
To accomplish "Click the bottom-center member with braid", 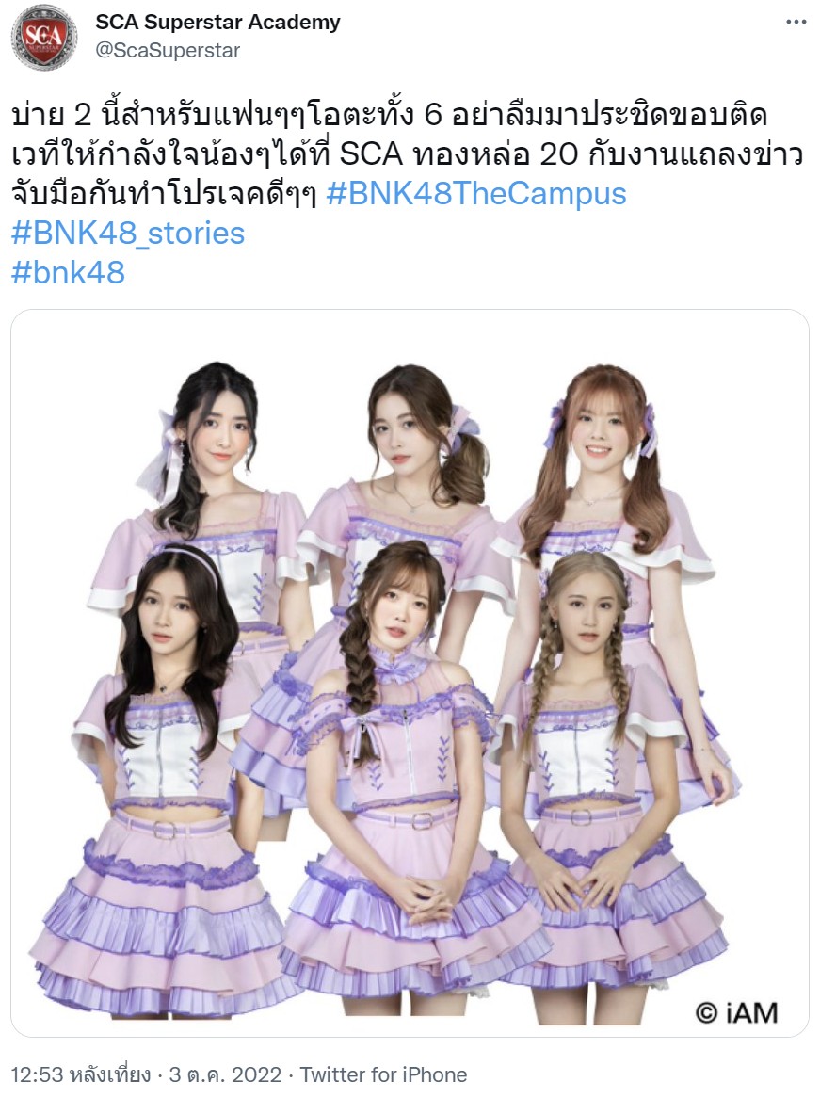I will tap(399, 764).
